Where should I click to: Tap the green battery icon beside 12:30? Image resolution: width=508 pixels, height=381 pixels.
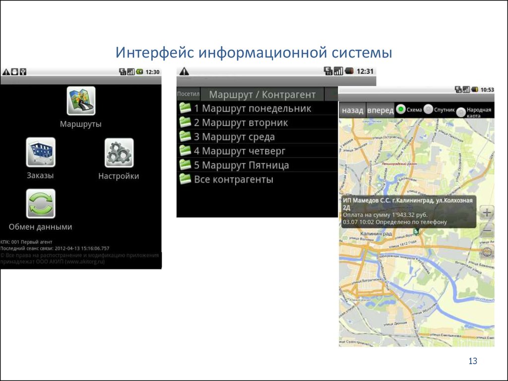[139, 72]
